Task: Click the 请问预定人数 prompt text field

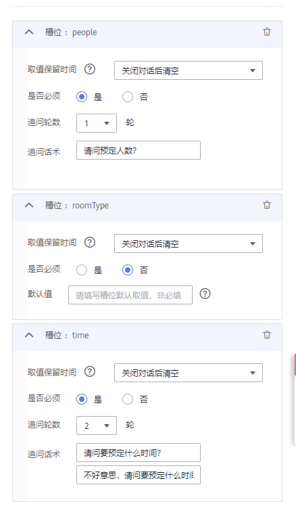Action: [139, 150]
